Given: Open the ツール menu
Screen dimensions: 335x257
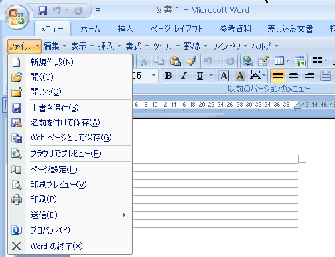Looking at the screenshot, I should coord(166,46).
